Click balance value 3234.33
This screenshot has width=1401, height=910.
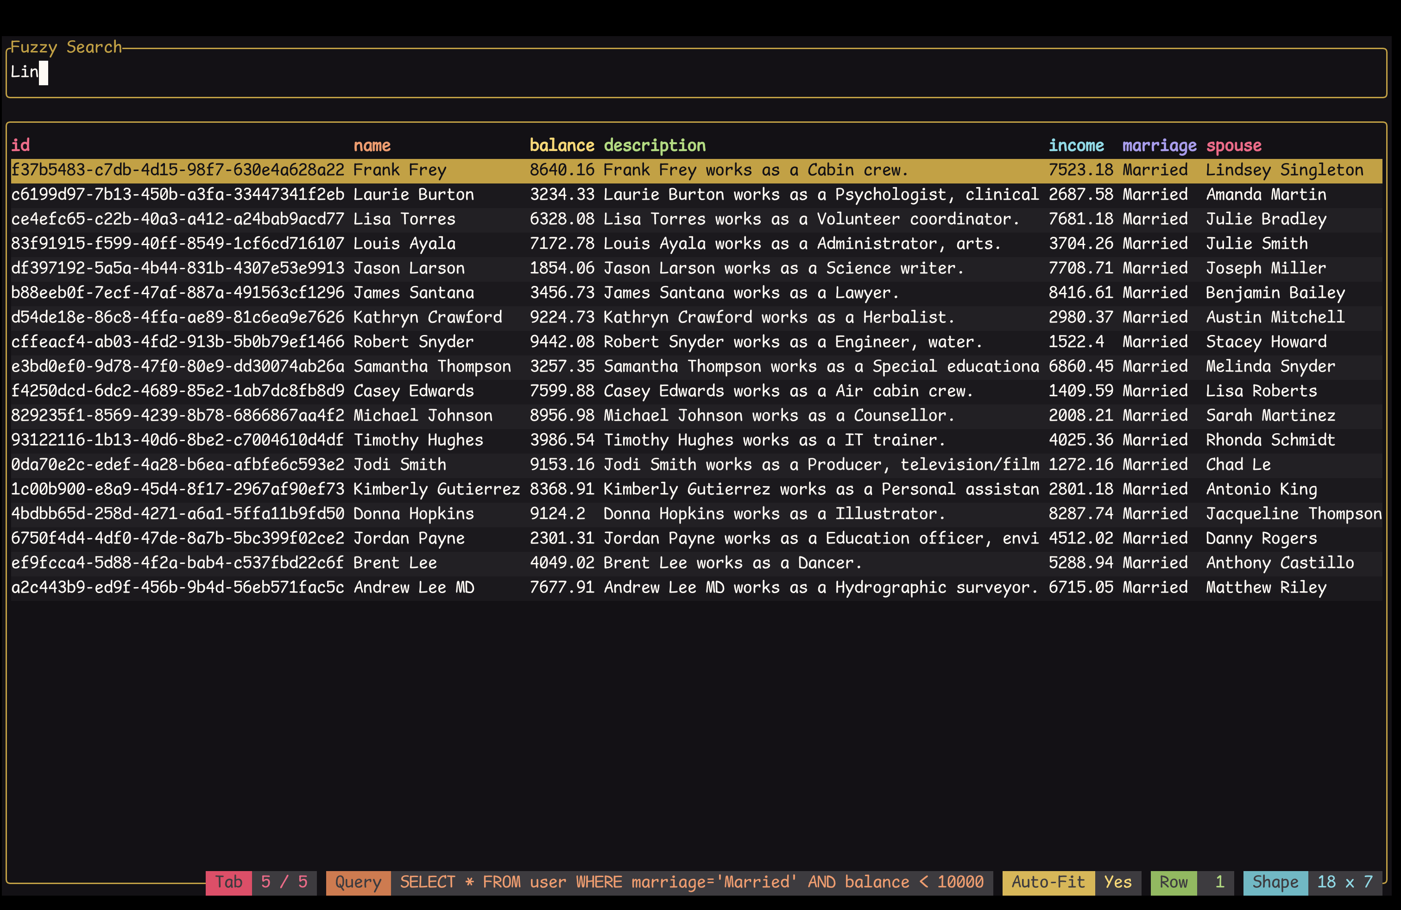(562, 195)
